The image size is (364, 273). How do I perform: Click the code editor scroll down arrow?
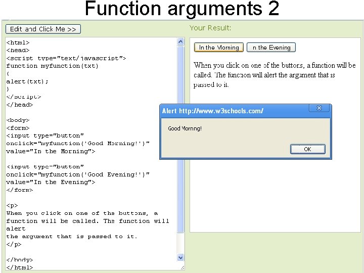(180, 257)
